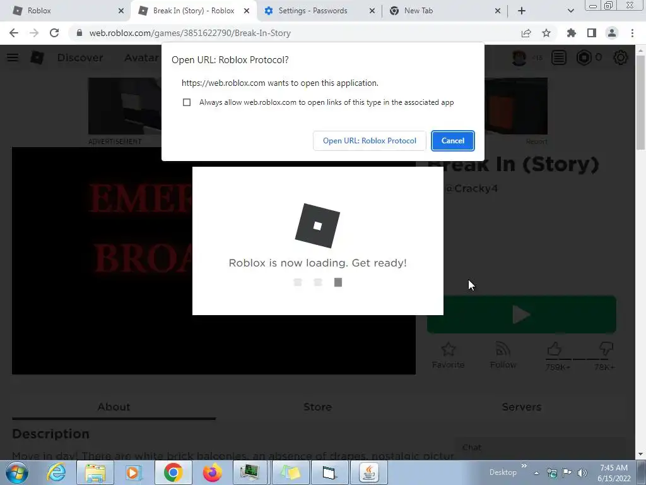View site information lock icon
Image resolution: width=646 pixels, height=485 pixels.
click(79, 33)
